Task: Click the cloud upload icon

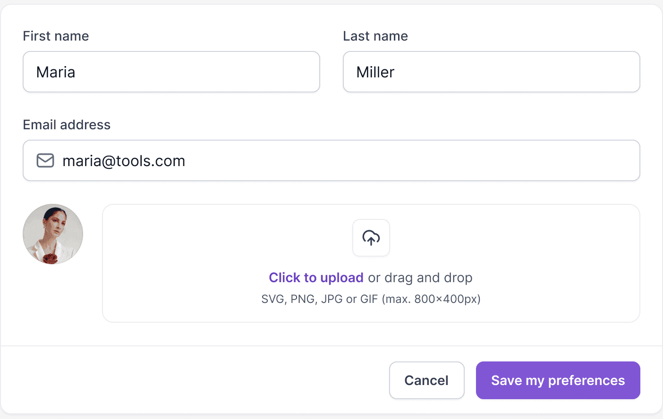Action: click(x=371, y=238)
